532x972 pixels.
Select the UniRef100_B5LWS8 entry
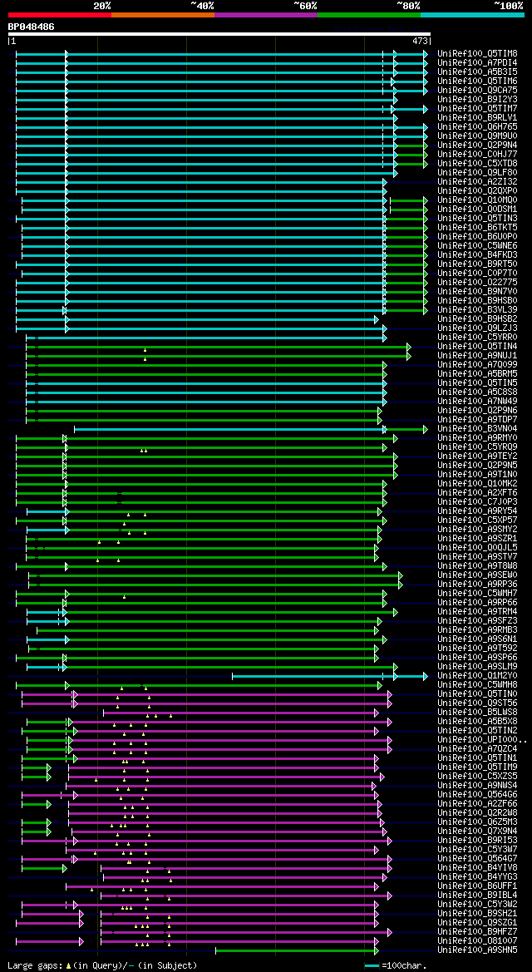click(x=477, y=712)
